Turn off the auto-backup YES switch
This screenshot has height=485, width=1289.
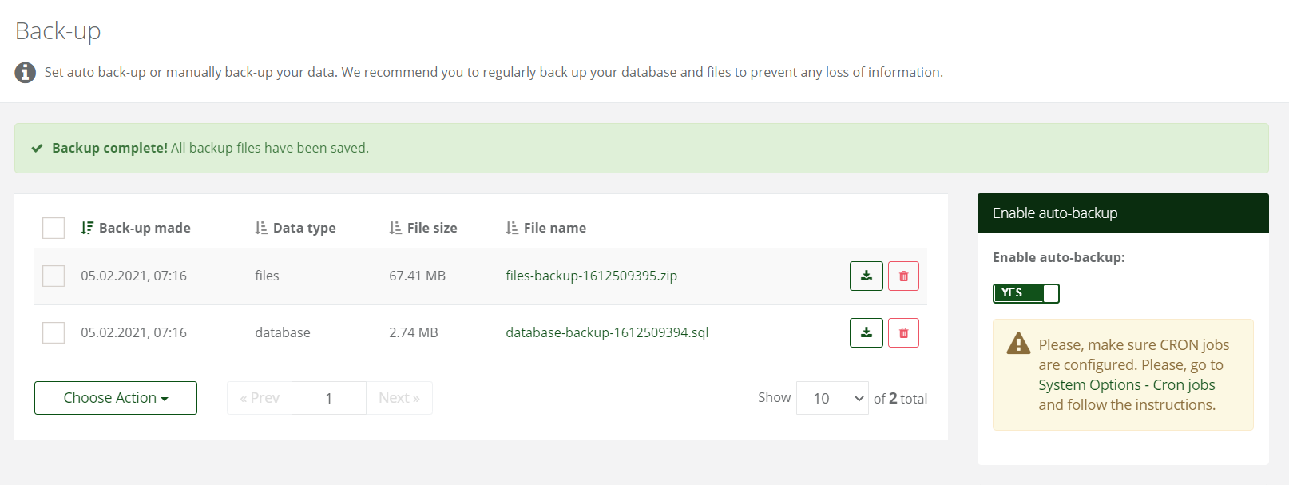pos(1025,293)
